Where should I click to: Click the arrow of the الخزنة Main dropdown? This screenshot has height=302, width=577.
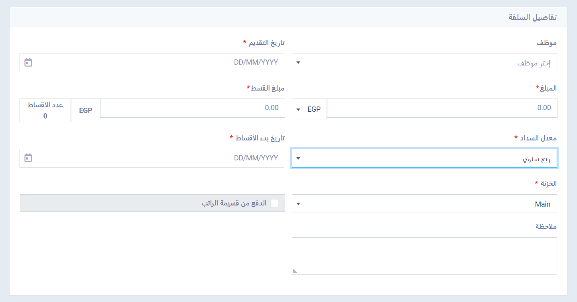[298, 204]
